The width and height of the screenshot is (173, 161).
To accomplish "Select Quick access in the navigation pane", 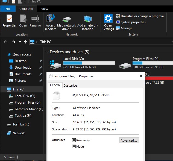I will pos(22,54).
